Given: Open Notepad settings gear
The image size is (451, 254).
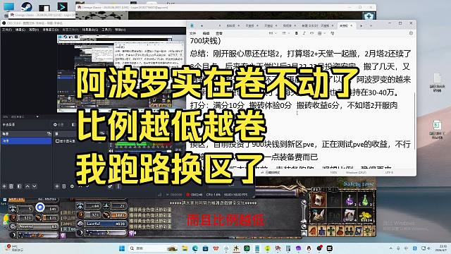Looking at the screenshot, I should pyautogui.click(x=411, y=33).
